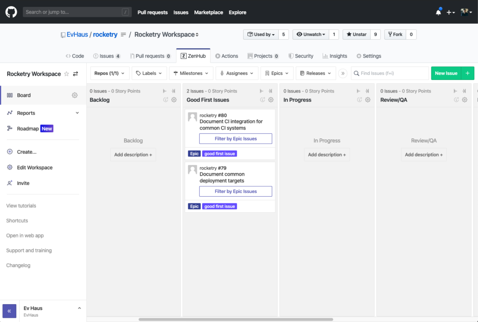Focus the Search or jump to field
This screenshot has width=478, height=322.
point(77,12)
